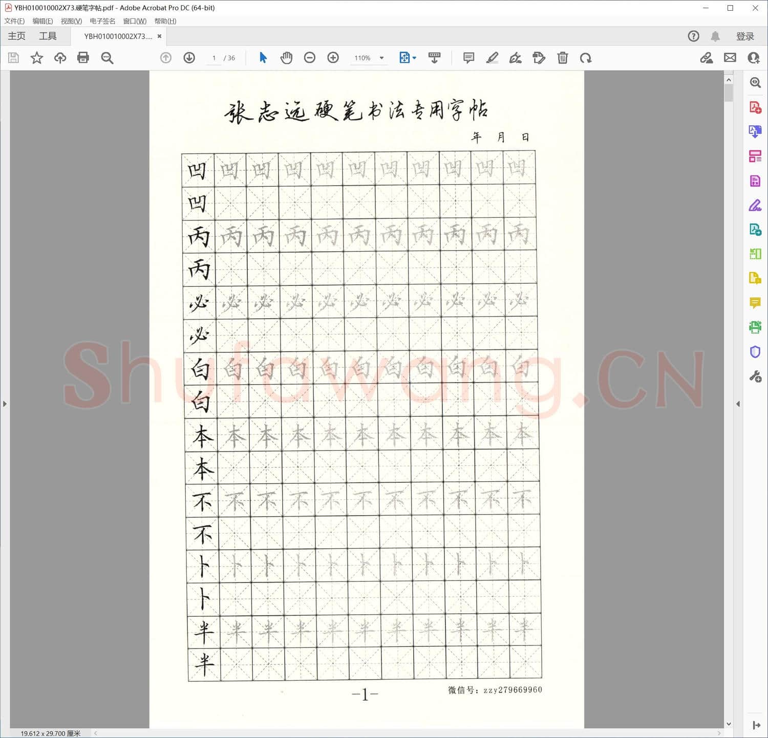Open the 文件(F) menu
Image resolution: width=768 pixels, height=738 pixels.
pyautogui.click(x=14, y=21)
